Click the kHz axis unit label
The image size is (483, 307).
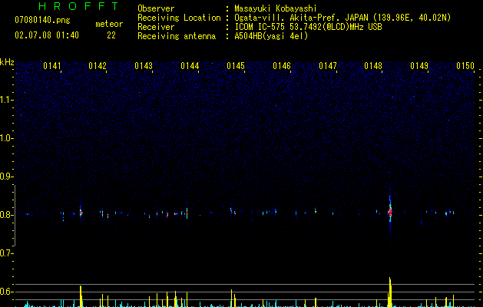coord(7,62)
